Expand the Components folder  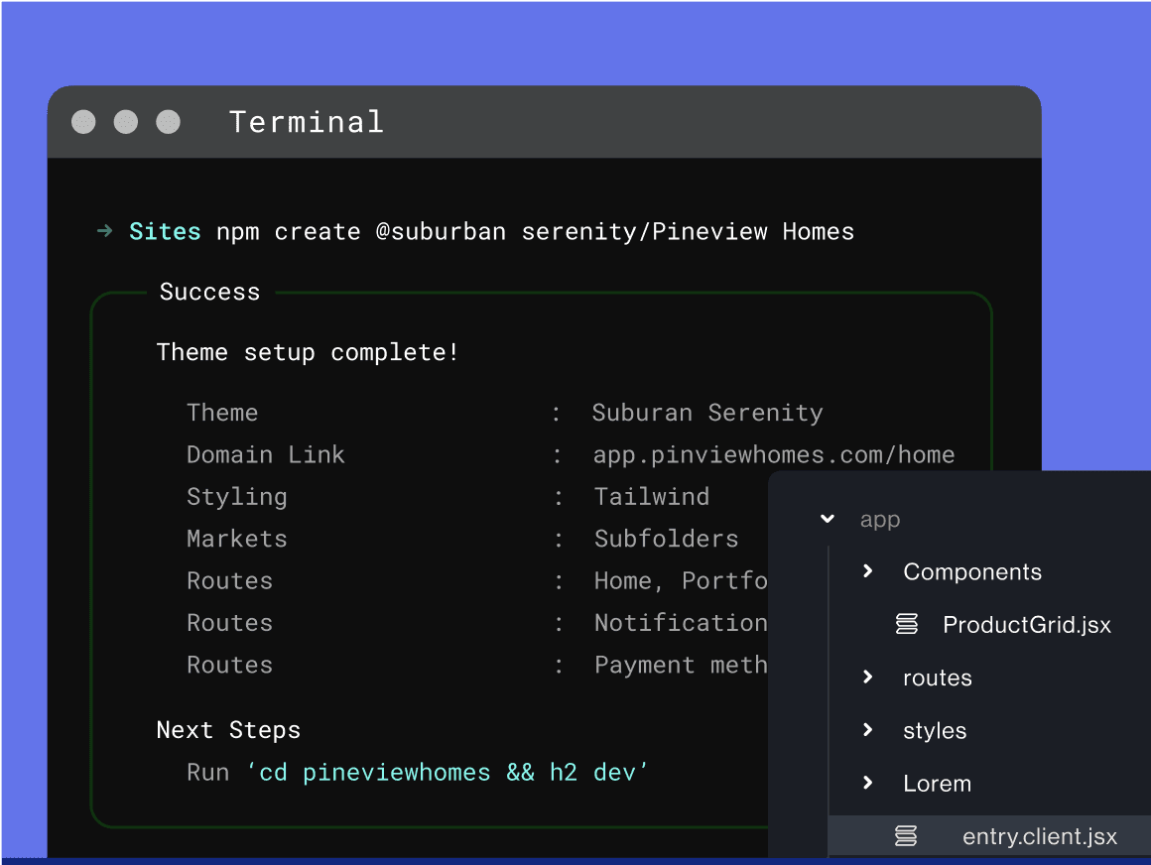tap(867, 571)
